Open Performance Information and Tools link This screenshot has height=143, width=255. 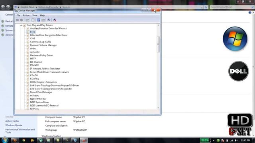(20, 131)
